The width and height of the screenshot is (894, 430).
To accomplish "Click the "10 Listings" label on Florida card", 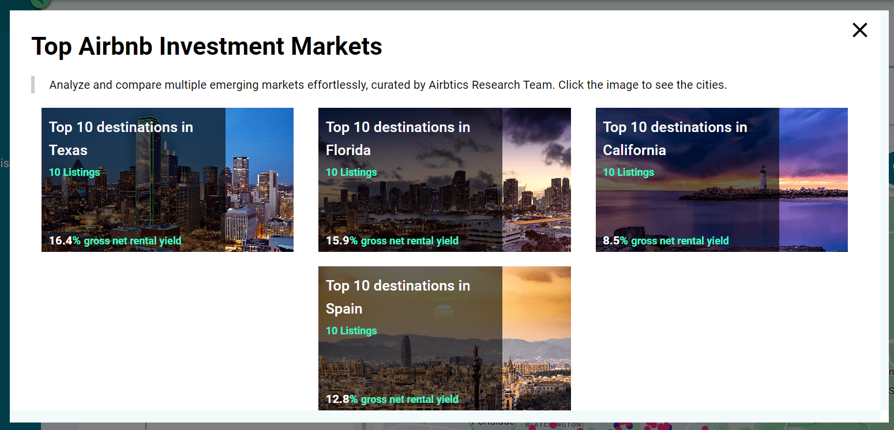I will click(x=351, y=172).
